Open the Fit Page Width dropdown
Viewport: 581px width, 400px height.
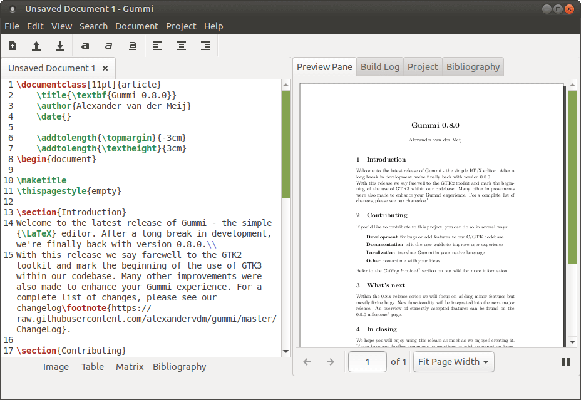click(453, 362)
